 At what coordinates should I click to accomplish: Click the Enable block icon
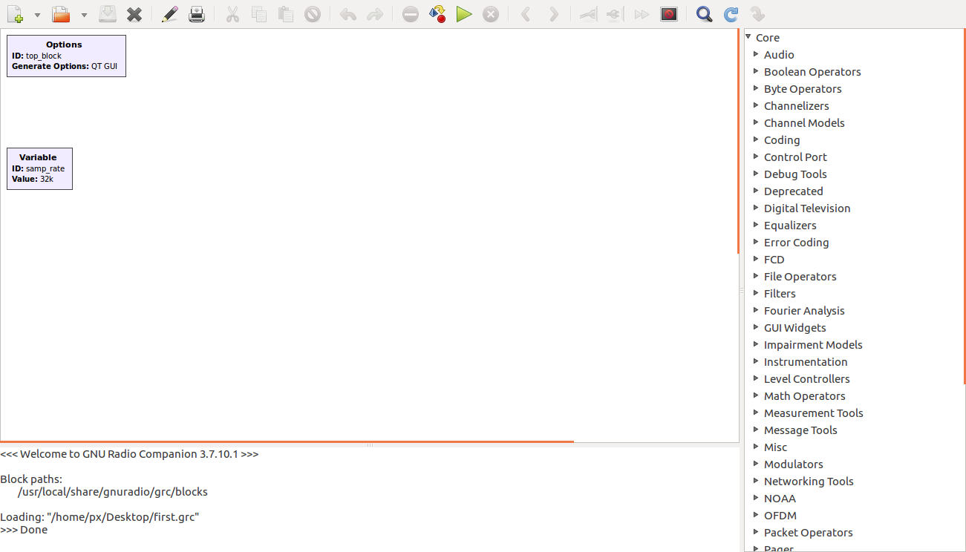tap(589, 14)
